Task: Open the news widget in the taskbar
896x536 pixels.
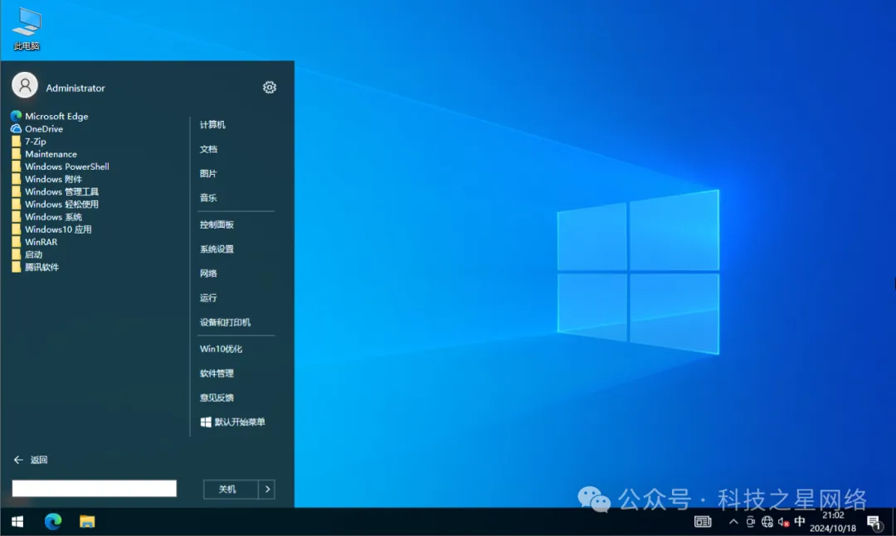Action: (x=702, y=522)
